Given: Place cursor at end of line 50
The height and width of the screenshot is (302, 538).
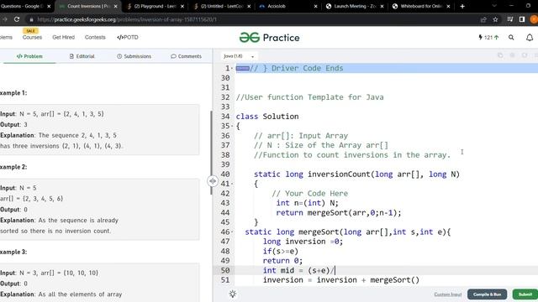Looking at the screenshot, I should coord(335,270).
